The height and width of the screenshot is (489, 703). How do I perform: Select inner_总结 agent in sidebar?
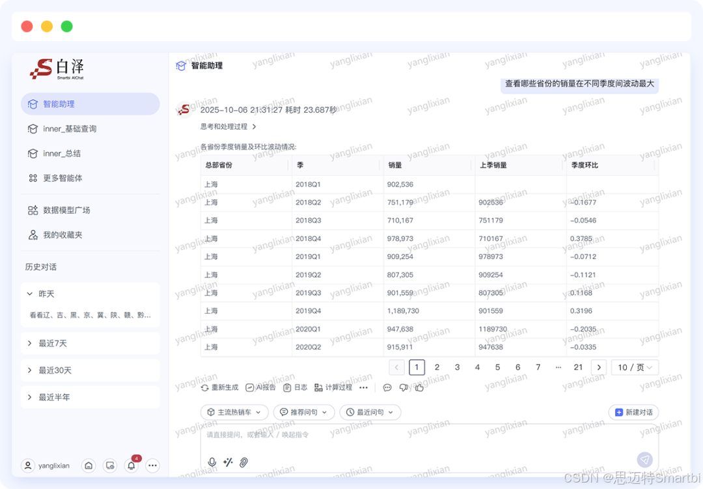[90, 154]
